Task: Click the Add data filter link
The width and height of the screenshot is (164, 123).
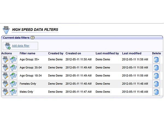Action: click(21, 46)
